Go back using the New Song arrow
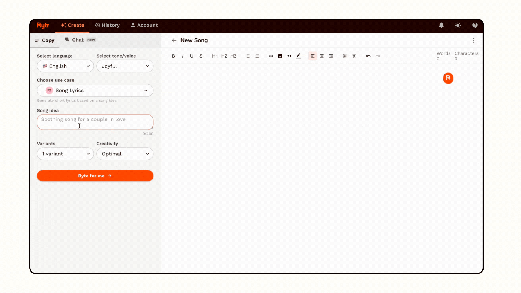This screenshot has width=521, height=293. click(x=174, y=40)
